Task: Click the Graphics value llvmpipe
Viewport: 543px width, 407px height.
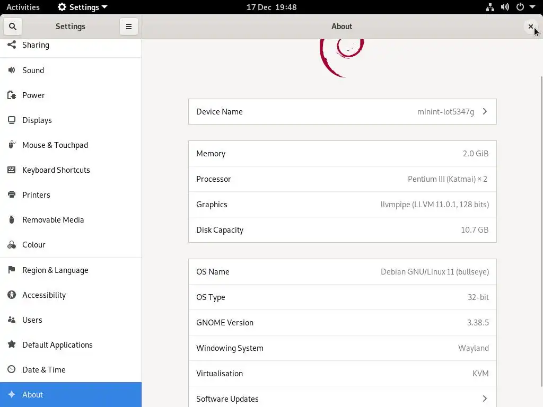Action: (435, 205)
